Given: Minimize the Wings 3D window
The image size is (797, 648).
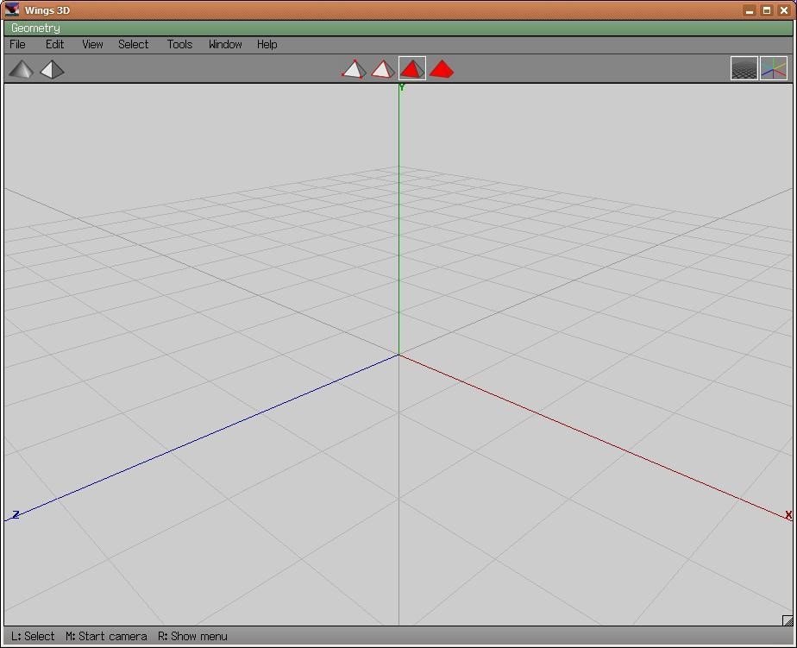Looking at the screenshot, I should (749, 10).
